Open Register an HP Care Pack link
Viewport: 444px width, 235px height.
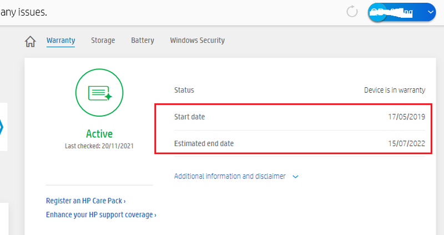tap(86, 201)
